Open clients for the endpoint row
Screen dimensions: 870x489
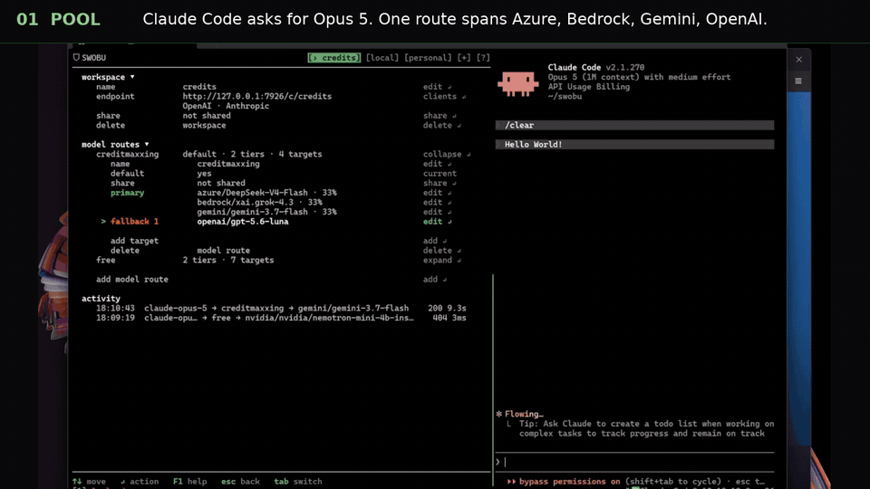click(444, 97)
